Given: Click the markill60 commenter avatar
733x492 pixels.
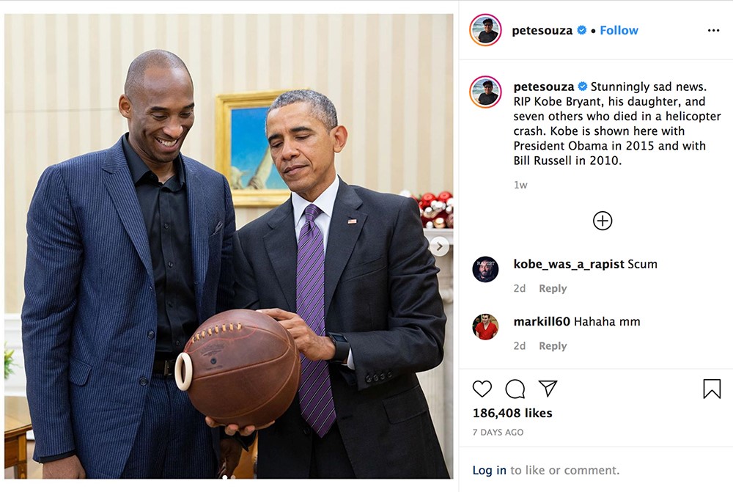Looking at the screenshot, I should 485,326.
